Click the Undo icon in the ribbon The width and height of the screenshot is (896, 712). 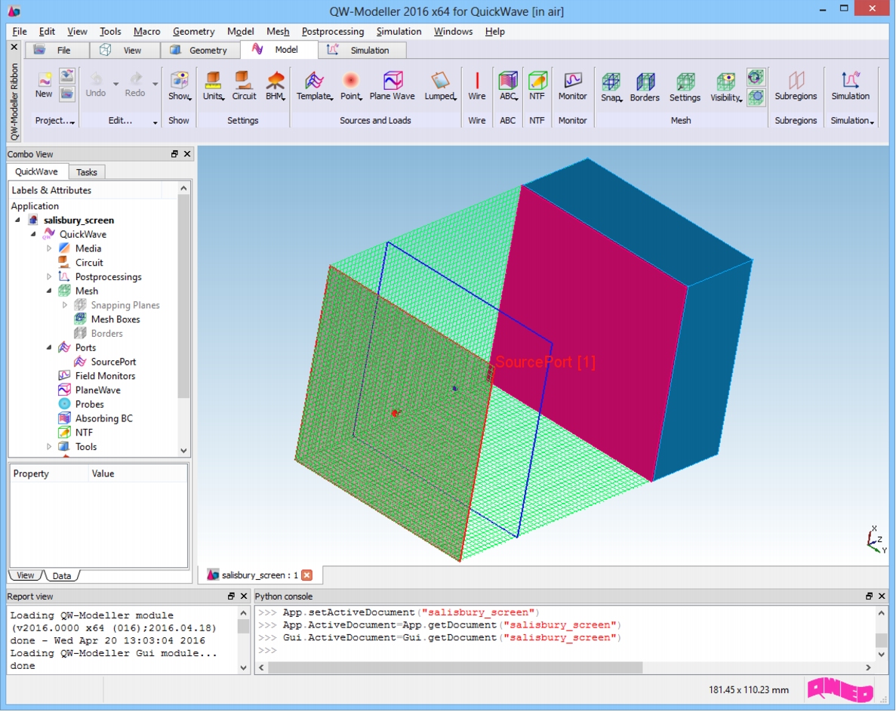(95, 85)
